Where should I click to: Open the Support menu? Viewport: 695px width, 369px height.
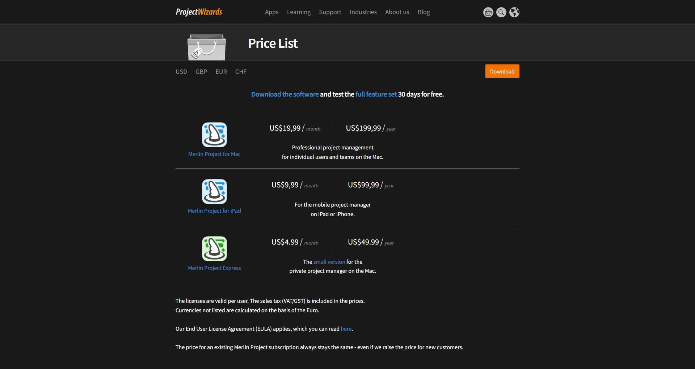pyautogui.click(x=330, y=12)
